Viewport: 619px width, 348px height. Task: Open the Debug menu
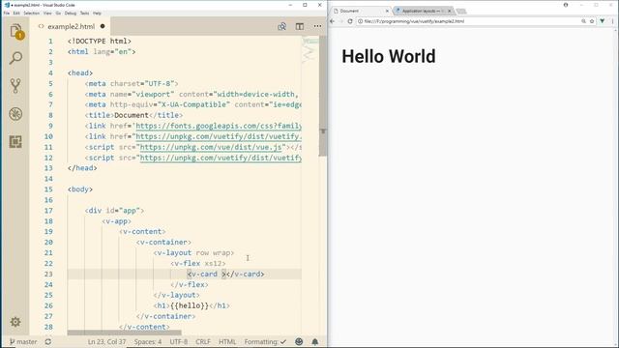(71, 13)
